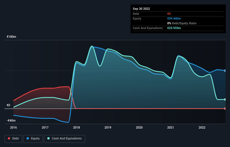Toggle the Equity series legend button

pyautogui.click(x=33, y=139)
